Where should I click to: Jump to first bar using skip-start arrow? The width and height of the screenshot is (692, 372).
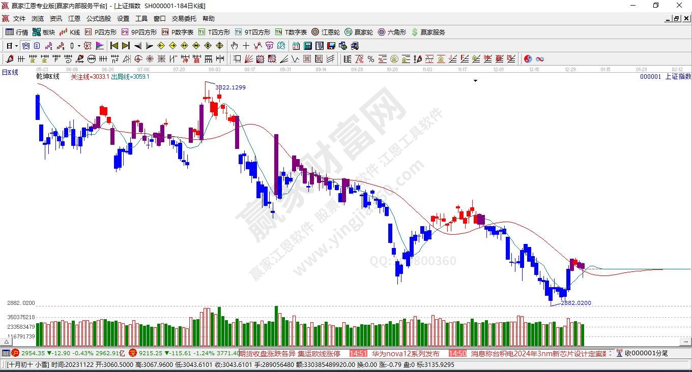[x=114, y=46]
